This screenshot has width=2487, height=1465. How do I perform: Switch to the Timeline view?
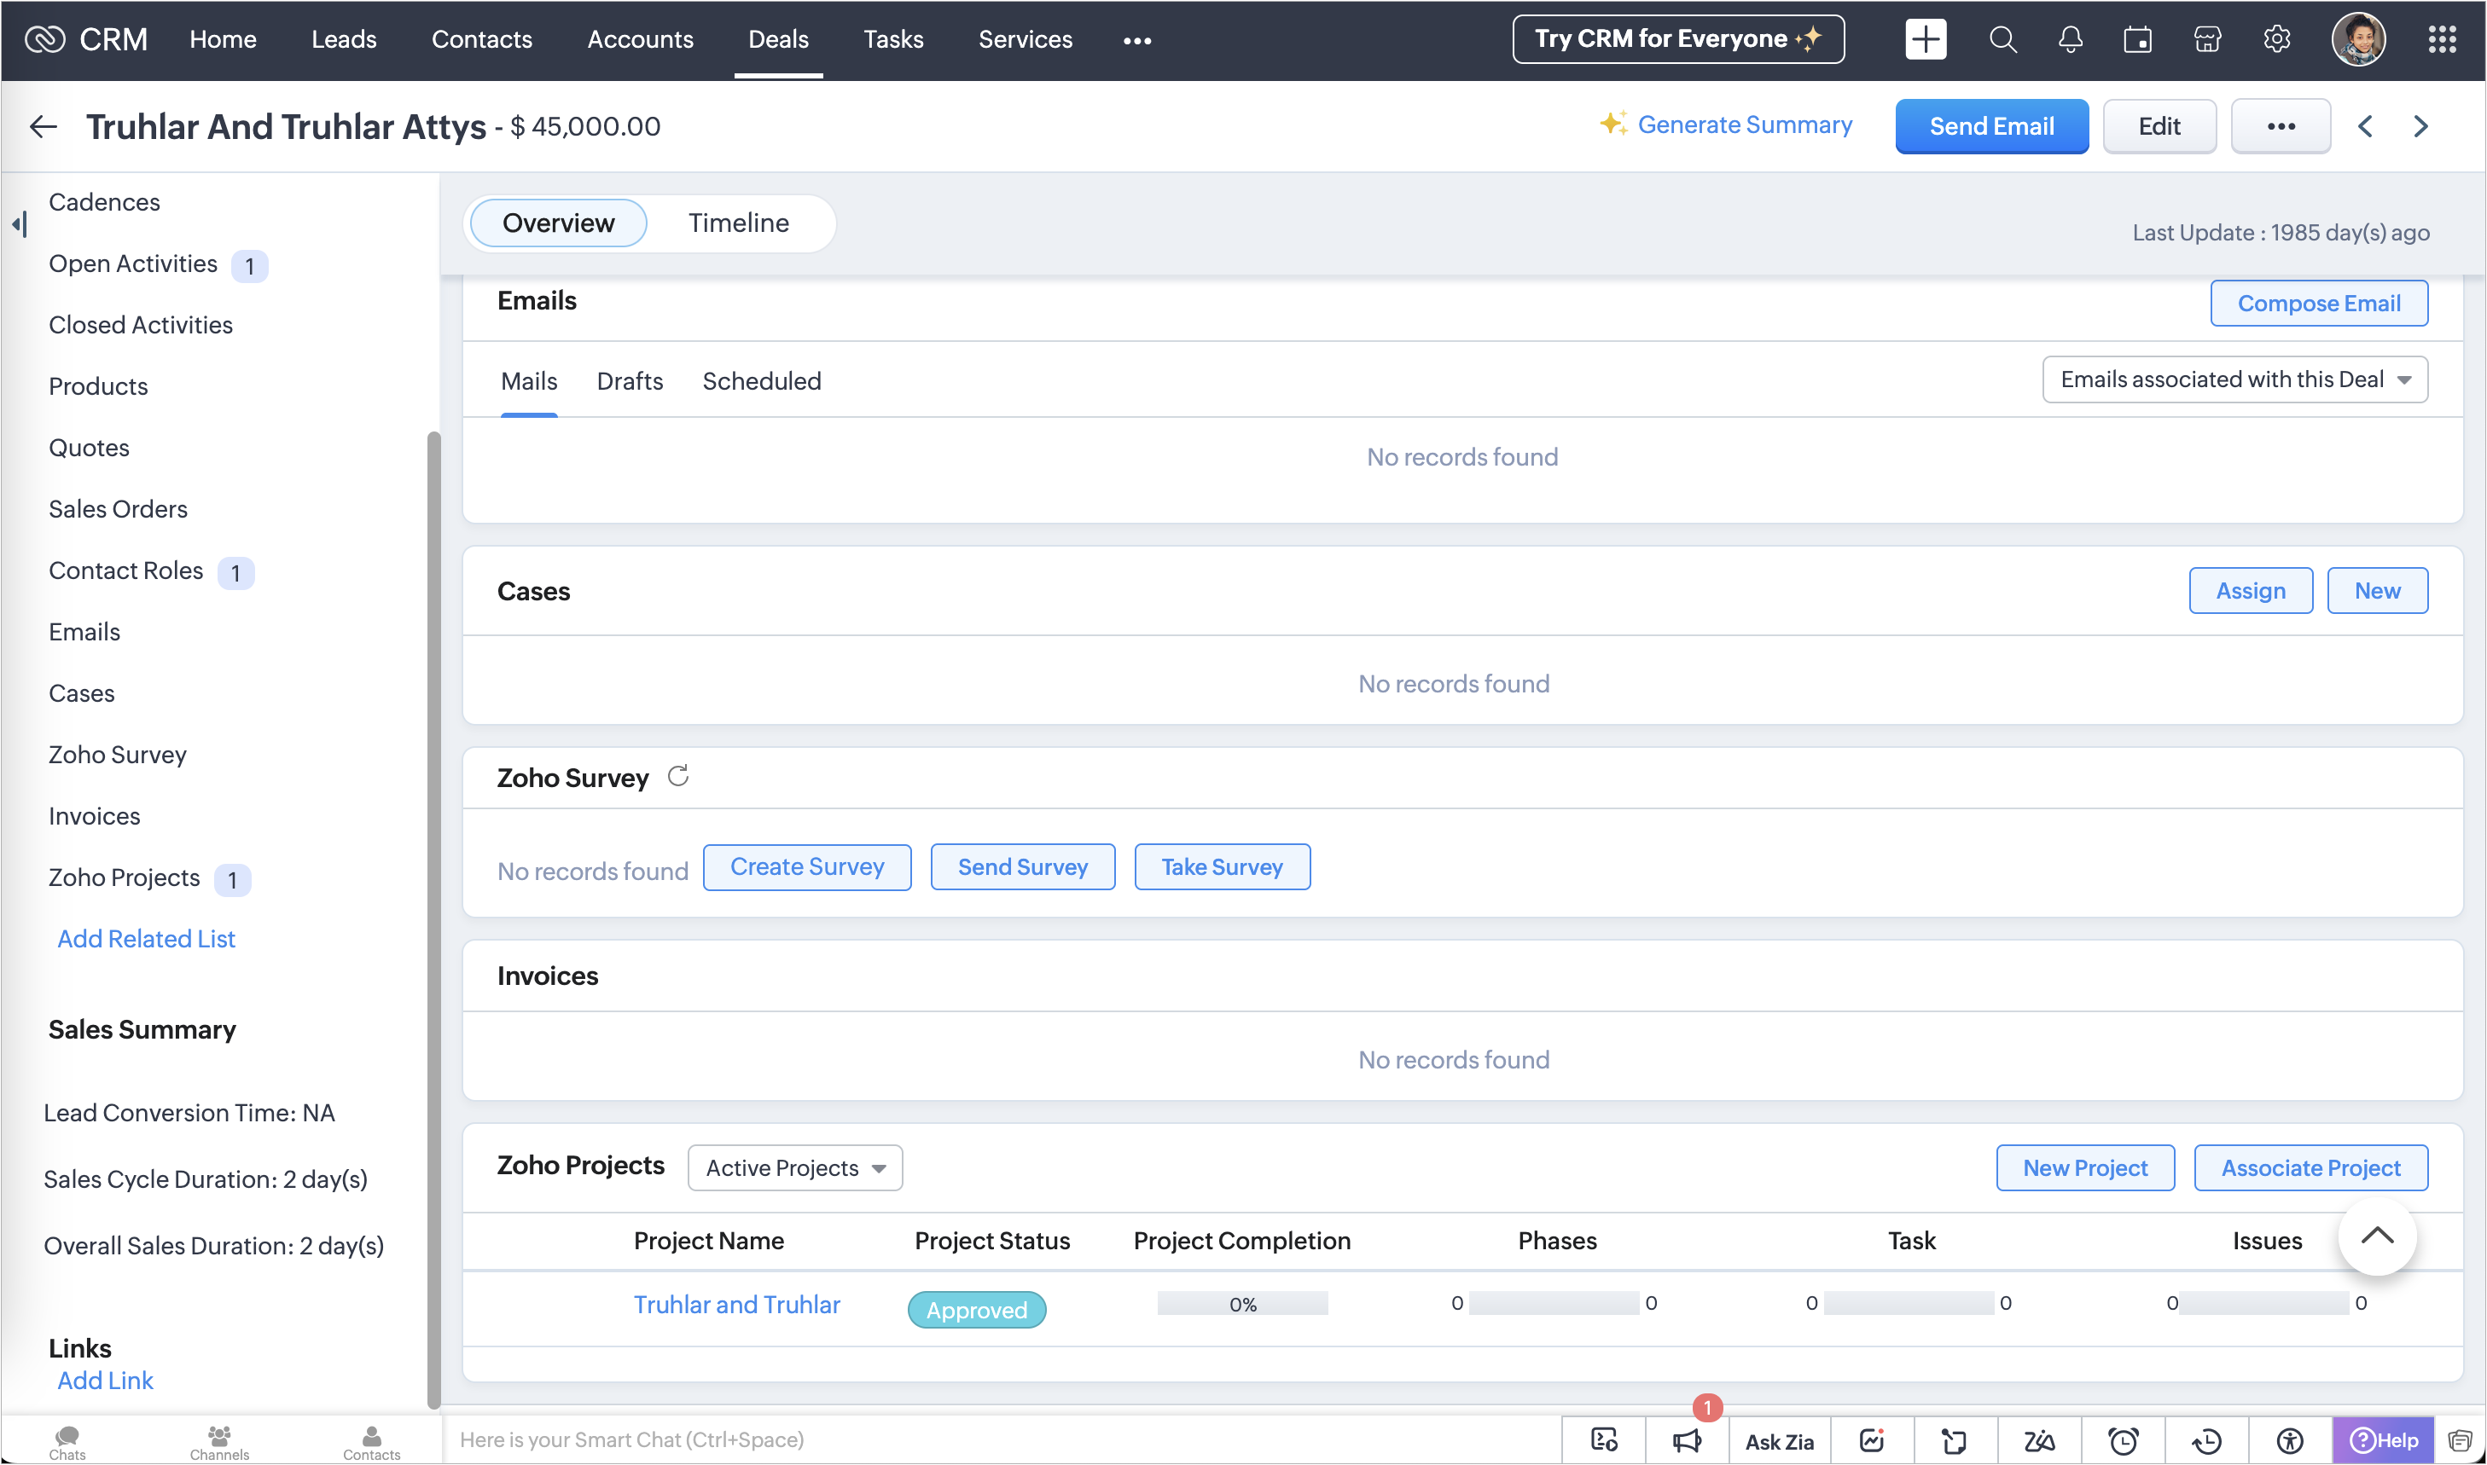[x=738, y=223]
